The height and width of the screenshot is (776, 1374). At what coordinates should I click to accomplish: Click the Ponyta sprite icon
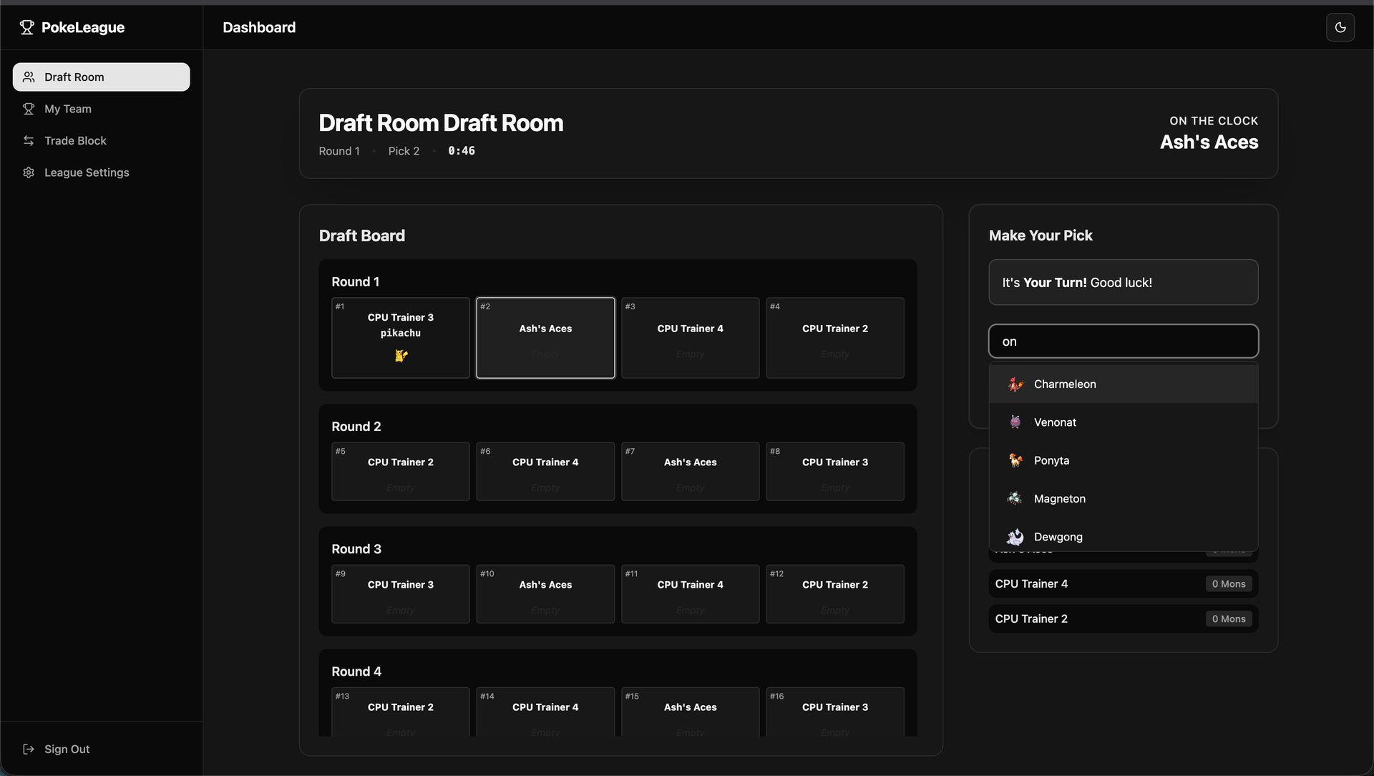click(1015, 460)
